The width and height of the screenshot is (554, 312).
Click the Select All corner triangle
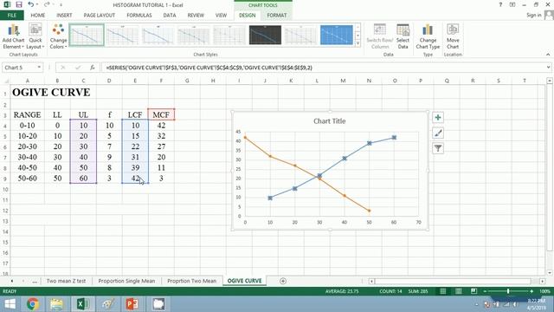tap(6, 81)
